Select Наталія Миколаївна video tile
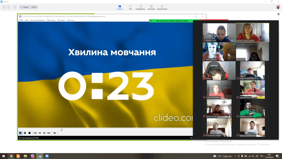282x159 pixels. [253, 32]
